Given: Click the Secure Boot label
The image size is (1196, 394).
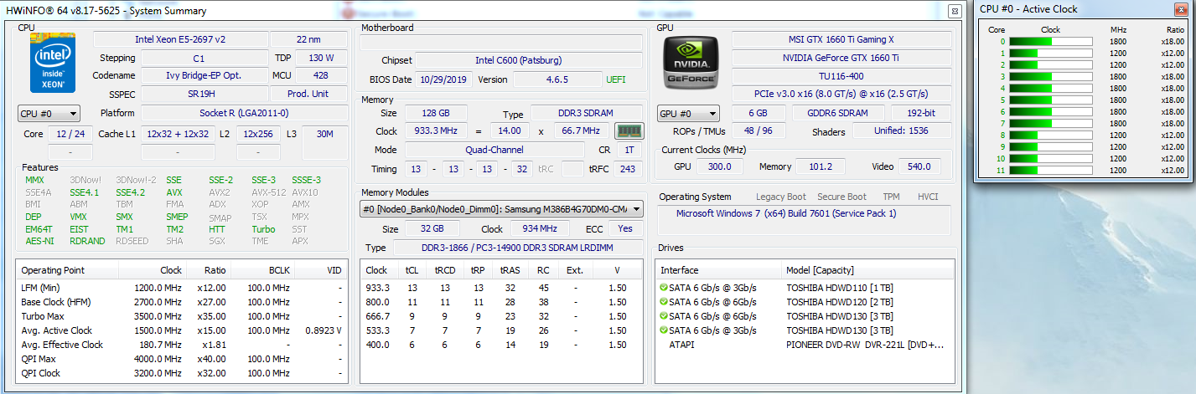Looking at the screenshot, I should [x=841, y=197].
